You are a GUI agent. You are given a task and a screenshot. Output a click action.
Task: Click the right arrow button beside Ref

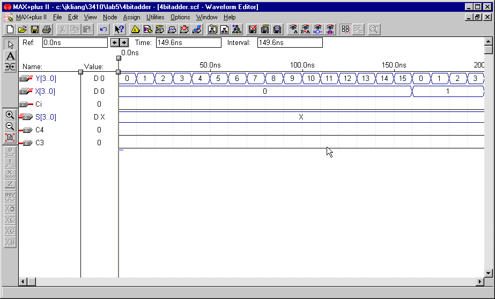click(124, 42)
